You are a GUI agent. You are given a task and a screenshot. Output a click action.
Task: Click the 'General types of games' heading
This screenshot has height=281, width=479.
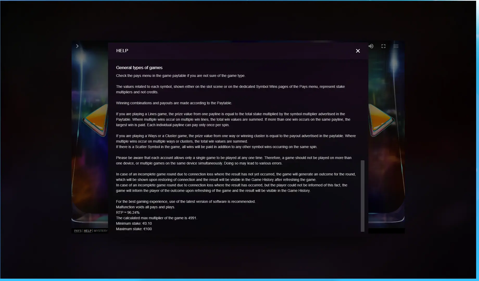click(139, 68)
